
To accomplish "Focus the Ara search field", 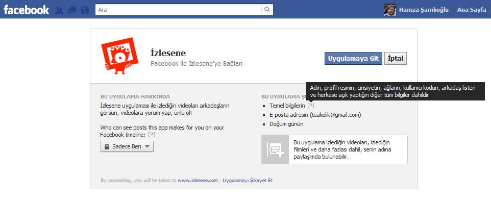I will (x=179, y=10).
